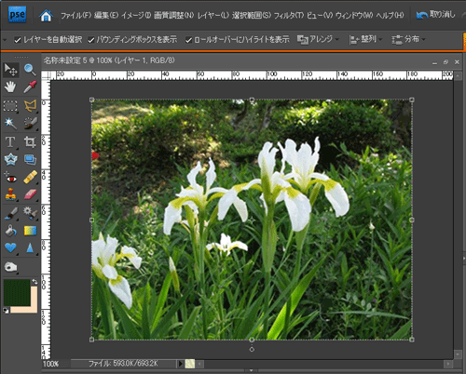Go to the Home welcome screen icon

pos(46,15)
